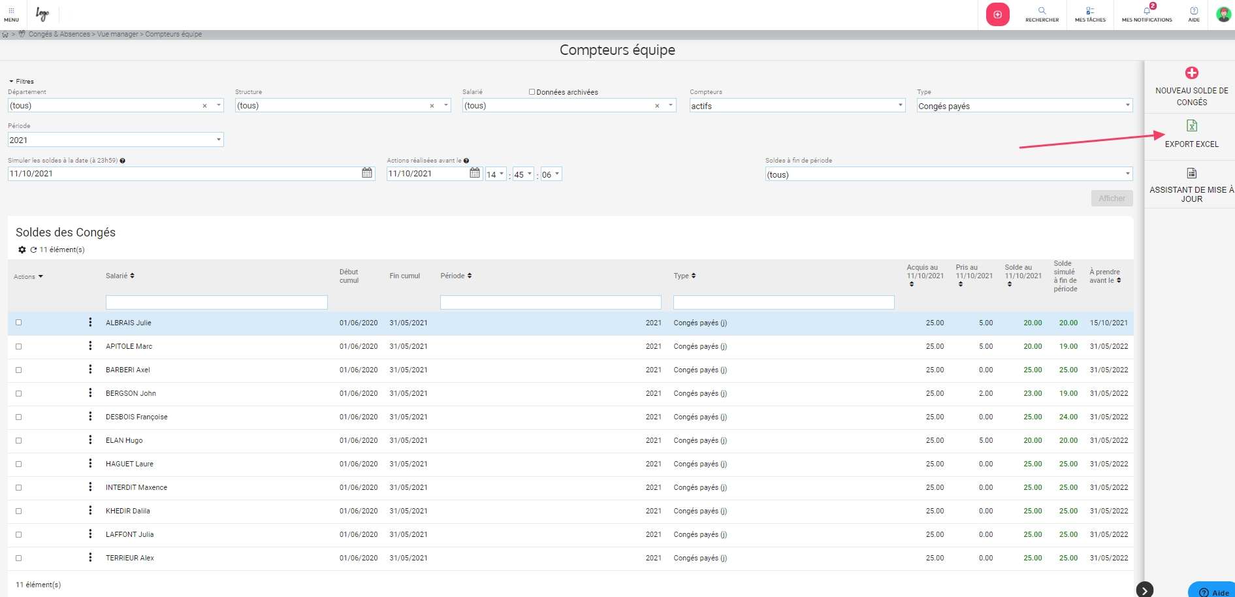Viewport: 1235px width, 597px height.
Task: Open the minutes dropdown showing 45
Action: click(523, 174)
